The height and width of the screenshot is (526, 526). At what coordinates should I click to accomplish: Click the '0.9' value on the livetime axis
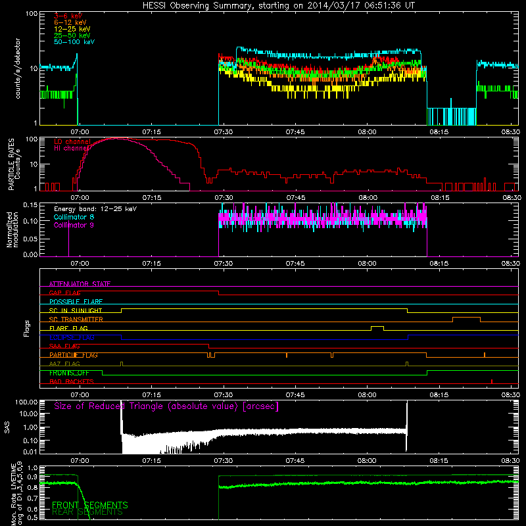[x=32, y=477]
